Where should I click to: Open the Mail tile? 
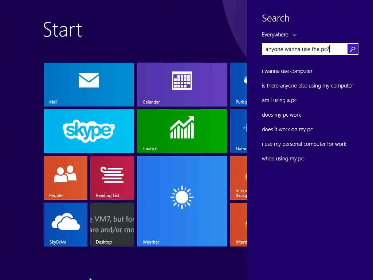[89, 85]
